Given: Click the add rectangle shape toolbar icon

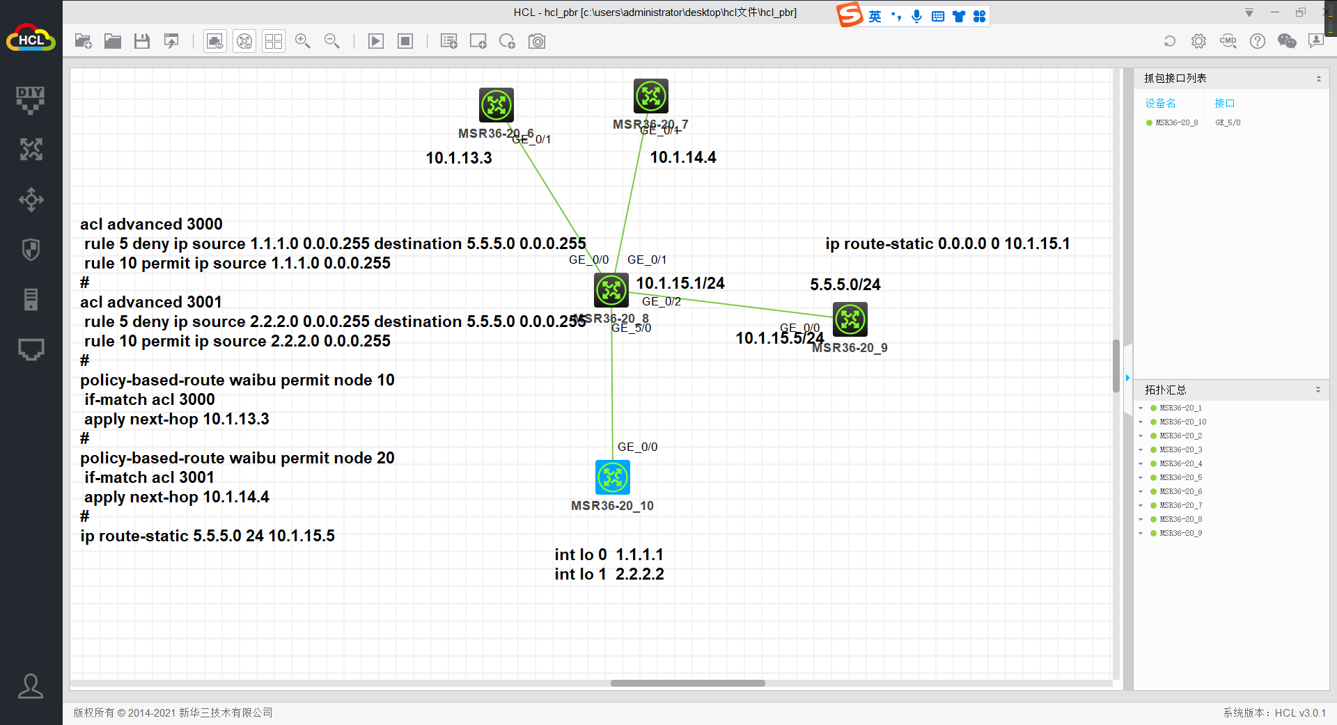Looking at the screenshot, I should 478,42.
